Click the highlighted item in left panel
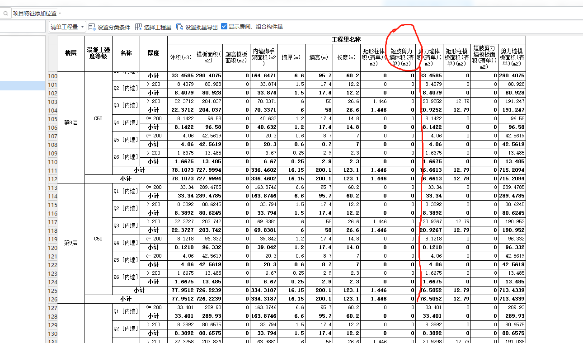 (22, 85)
